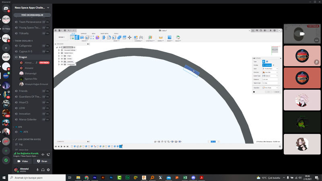This screenshot has height=181, width=322.
Task: Disconnect from the voice call
Action: point(48,154)
